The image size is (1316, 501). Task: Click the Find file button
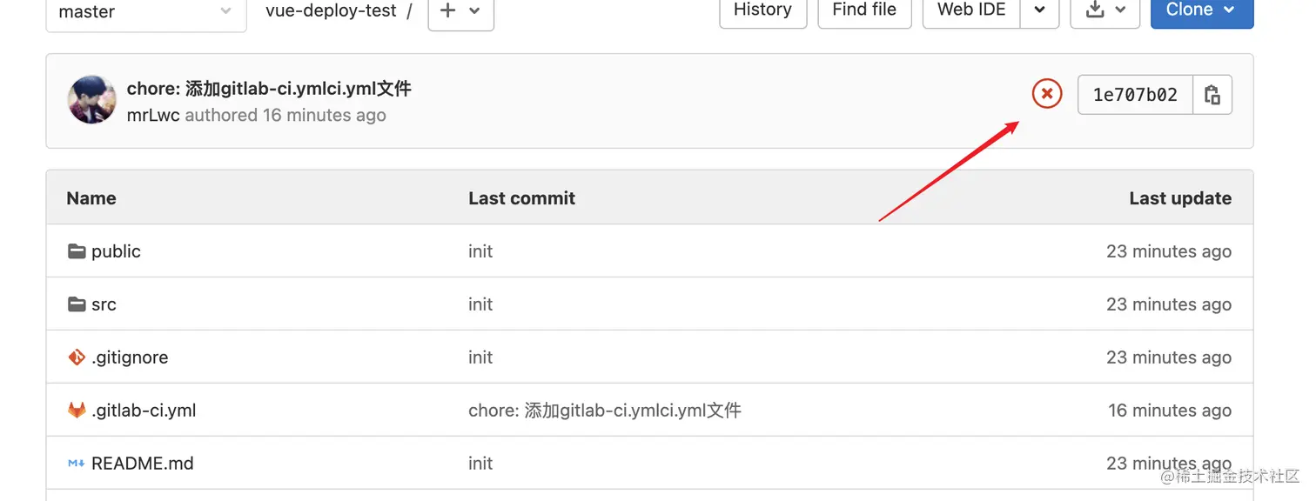coord(863,10)
